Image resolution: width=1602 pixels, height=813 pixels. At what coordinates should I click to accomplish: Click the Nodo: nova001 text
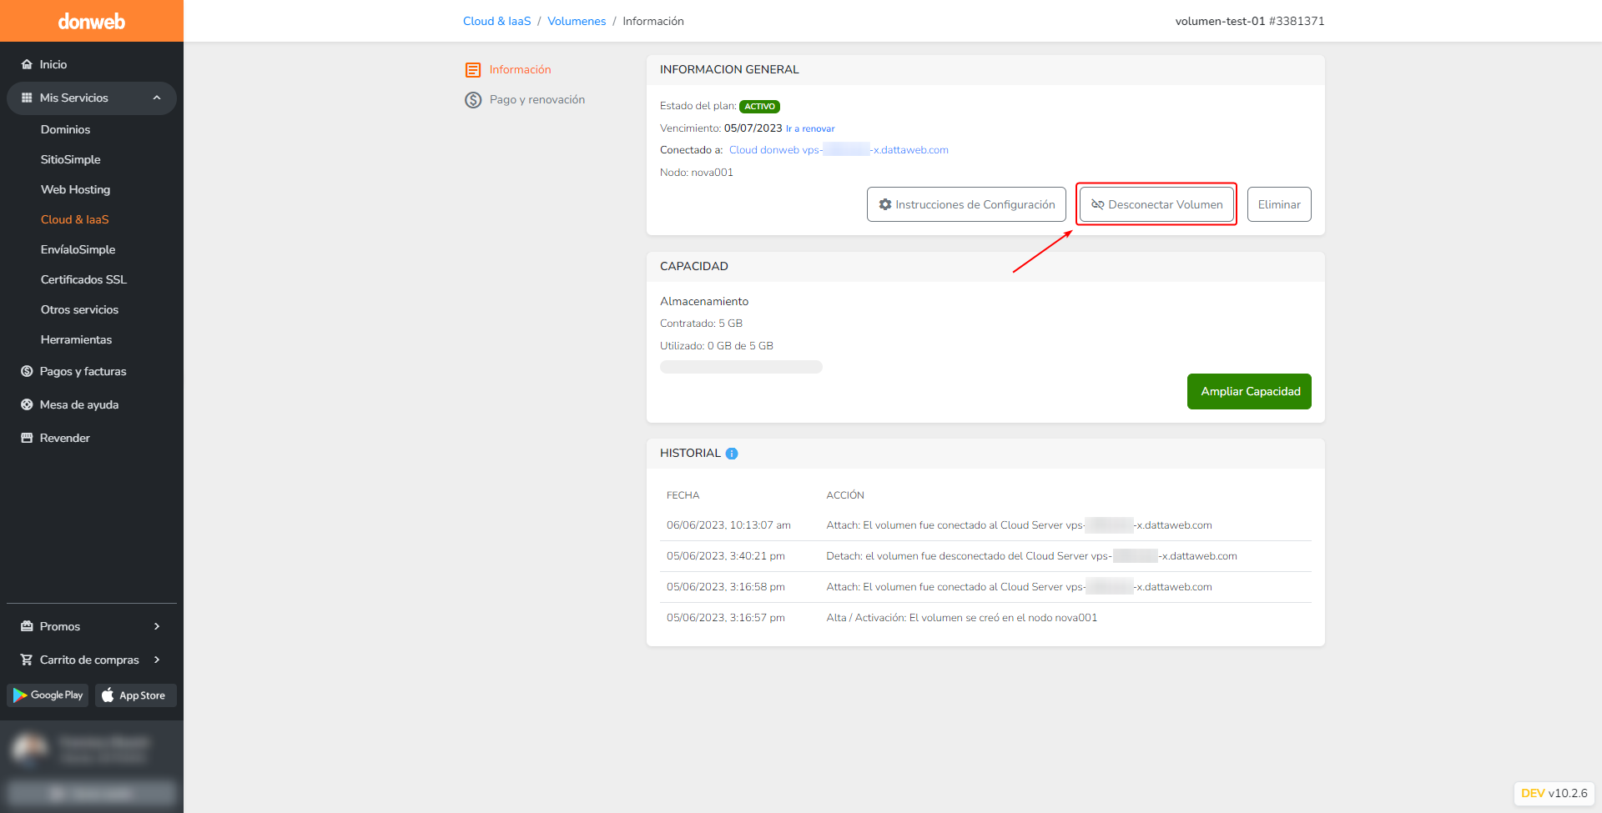click(x=697, y=173)
